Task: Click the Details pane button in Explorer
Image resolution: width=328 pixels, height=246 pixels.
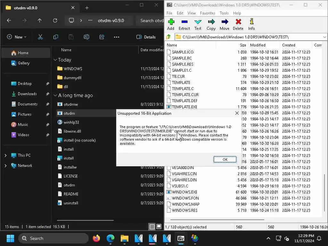Action: tap(146, 37)
